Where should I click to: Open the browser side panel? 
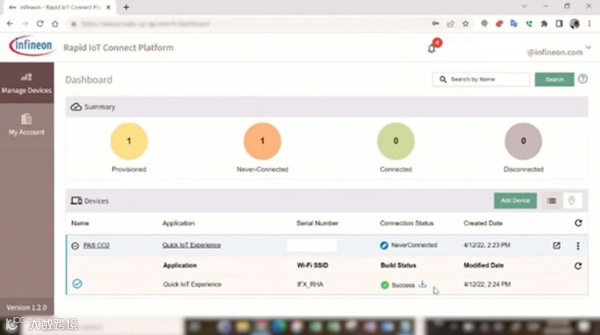coord(559,24)
